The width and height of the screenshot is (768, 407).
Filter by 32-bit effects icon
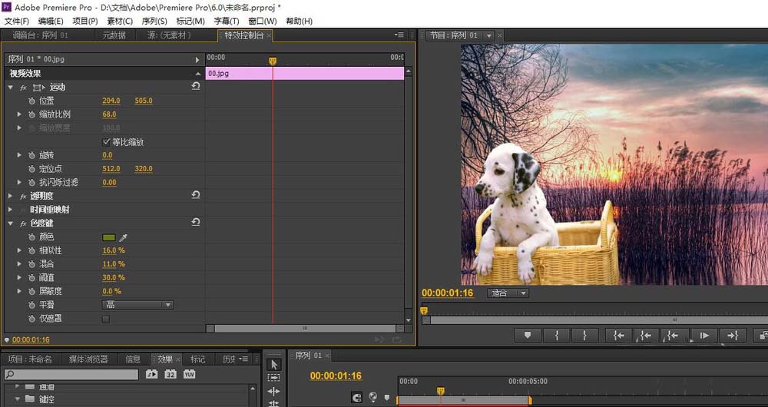pyautogui.click(x=170, y=375)
